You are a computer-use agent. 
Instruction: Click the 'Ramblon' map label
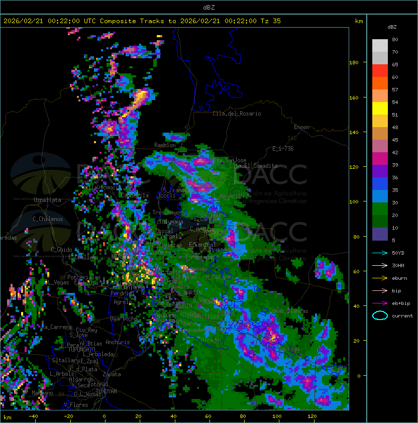(x=165, y=145)
